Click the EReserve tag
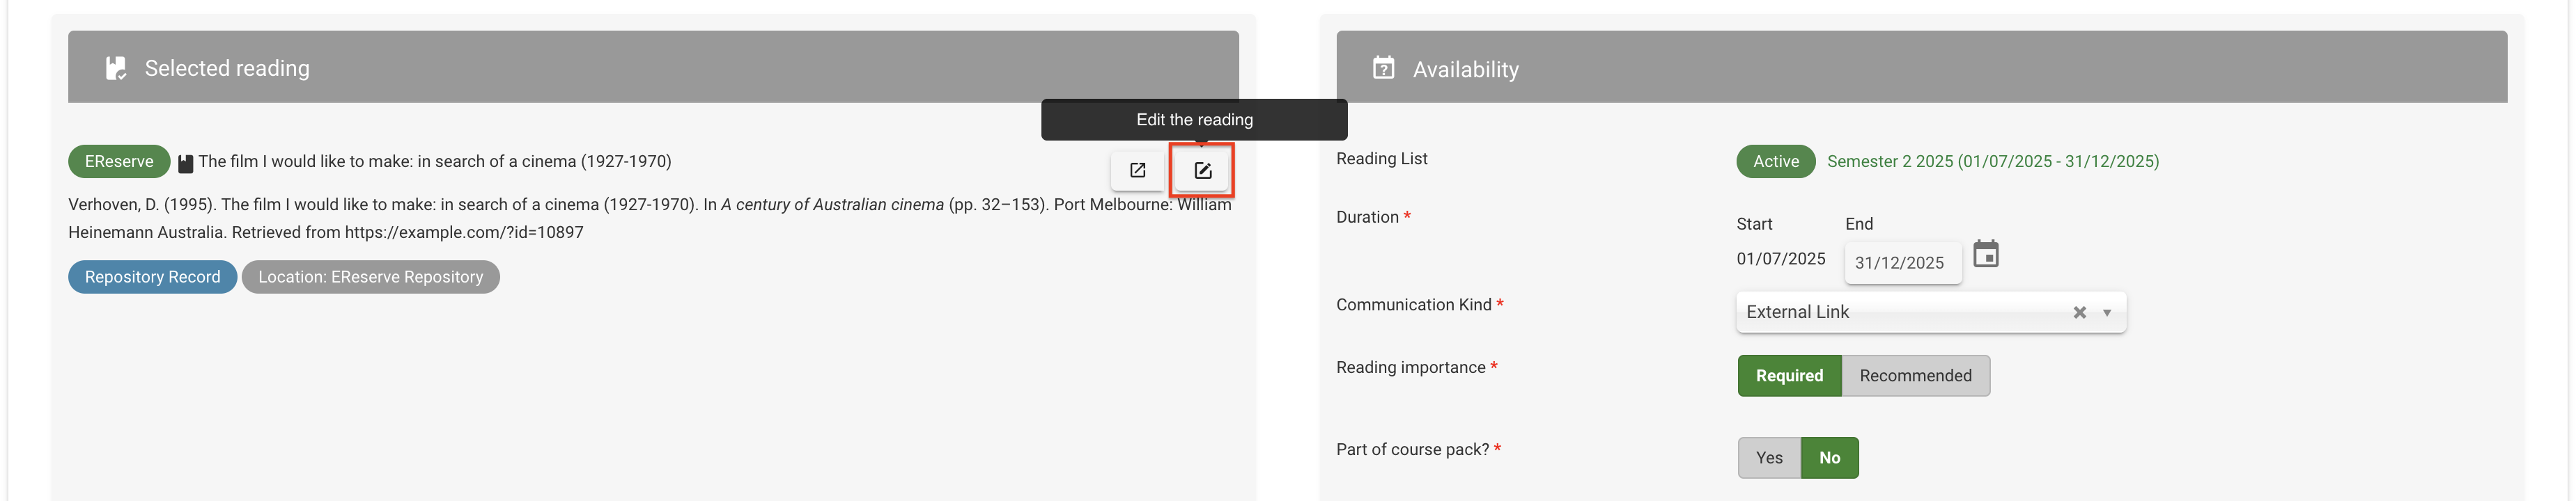This screenshot has height=501, width=2576. click(119, 161)
